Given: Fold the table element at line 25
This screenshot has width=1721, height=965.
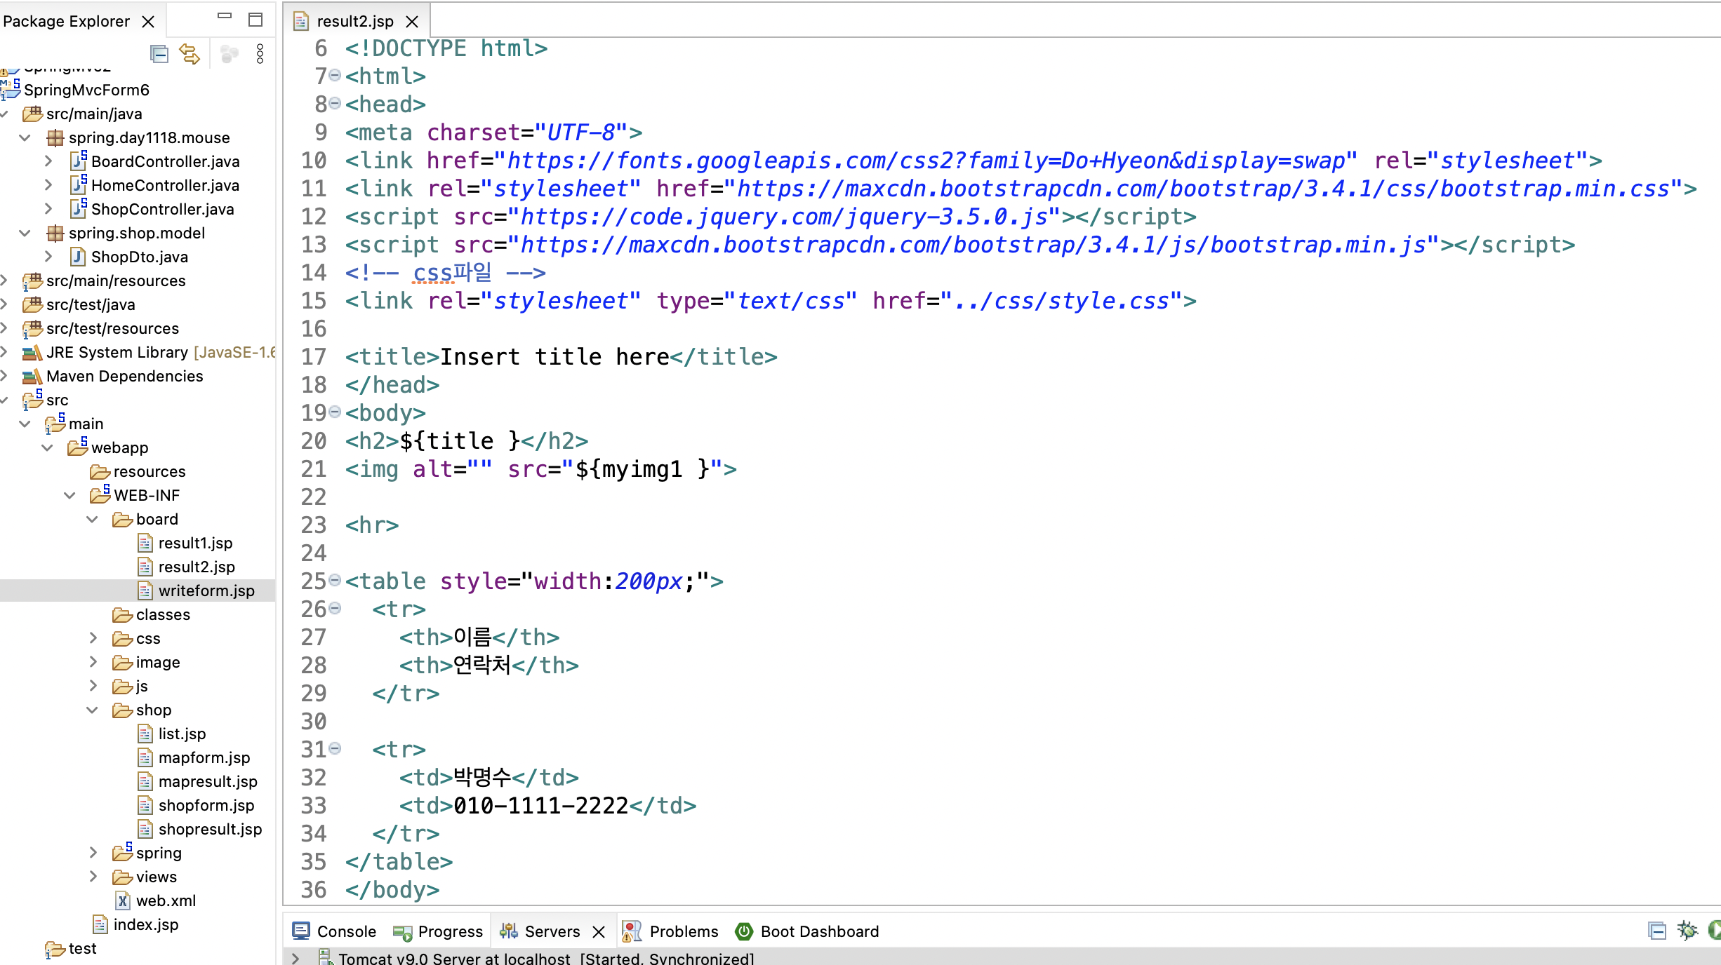Looking at the screenshot, I should (335, 580).
